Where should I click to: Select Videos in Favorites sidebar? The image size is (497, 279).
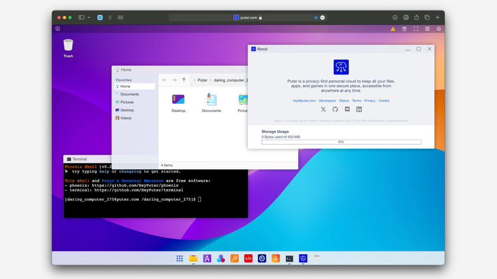pyautogui.click(x=135, y=118)
